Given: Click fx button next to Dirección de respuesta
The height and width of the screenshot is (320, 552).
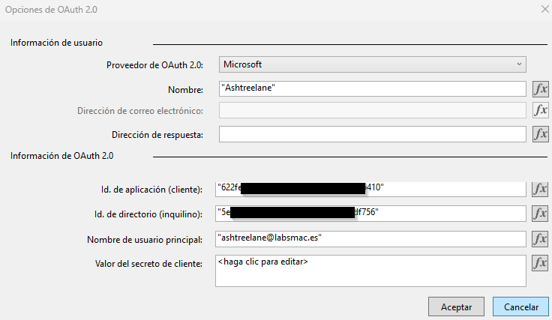Looking at the screenshot, I should pyautogui.click(x=540, y=134).
